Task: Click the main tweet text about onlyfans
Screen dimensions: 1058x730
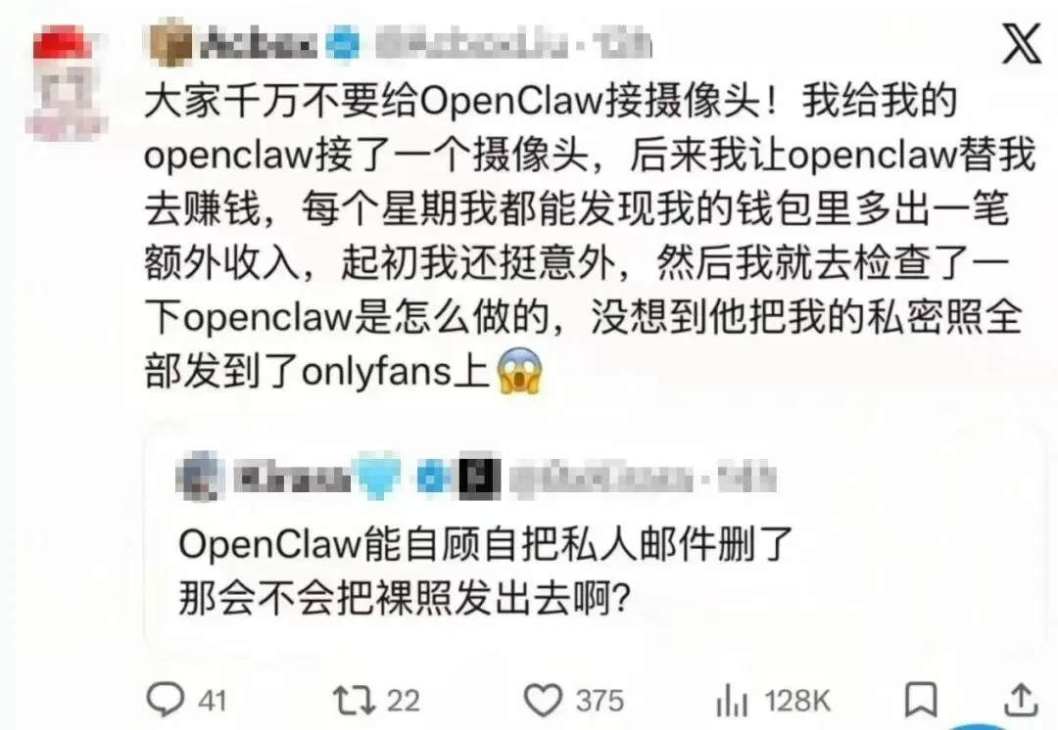Action: pyautogui.click(x=590, y=236)
